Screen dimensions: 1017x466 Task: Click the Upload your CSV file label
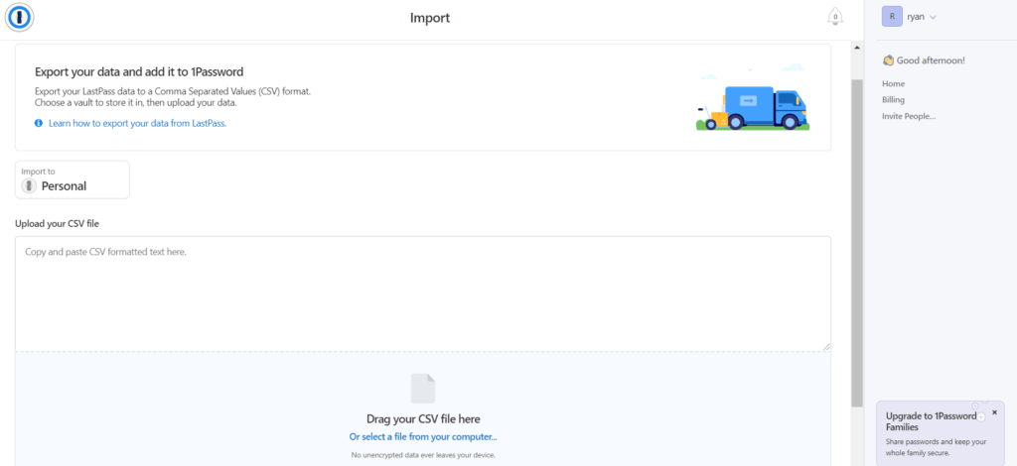[57, 224]
